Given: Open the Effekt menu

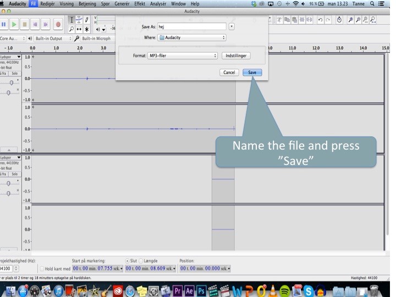Looking at the screenshot, I should point(140,4).
